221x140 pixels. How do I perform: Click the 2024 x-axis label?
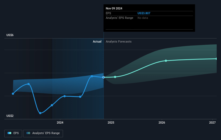click(x=60, y=122)
